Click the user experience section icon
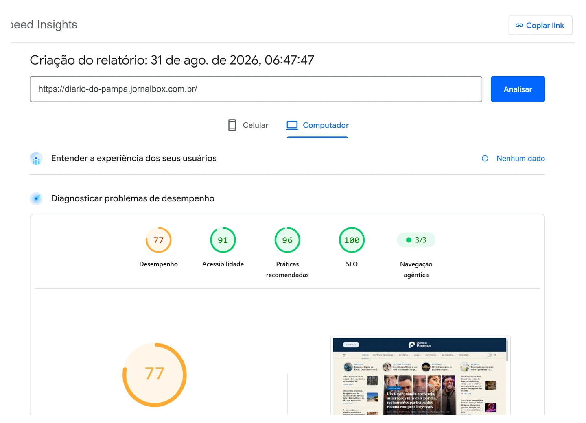586x423 pixels. (36, 159)
